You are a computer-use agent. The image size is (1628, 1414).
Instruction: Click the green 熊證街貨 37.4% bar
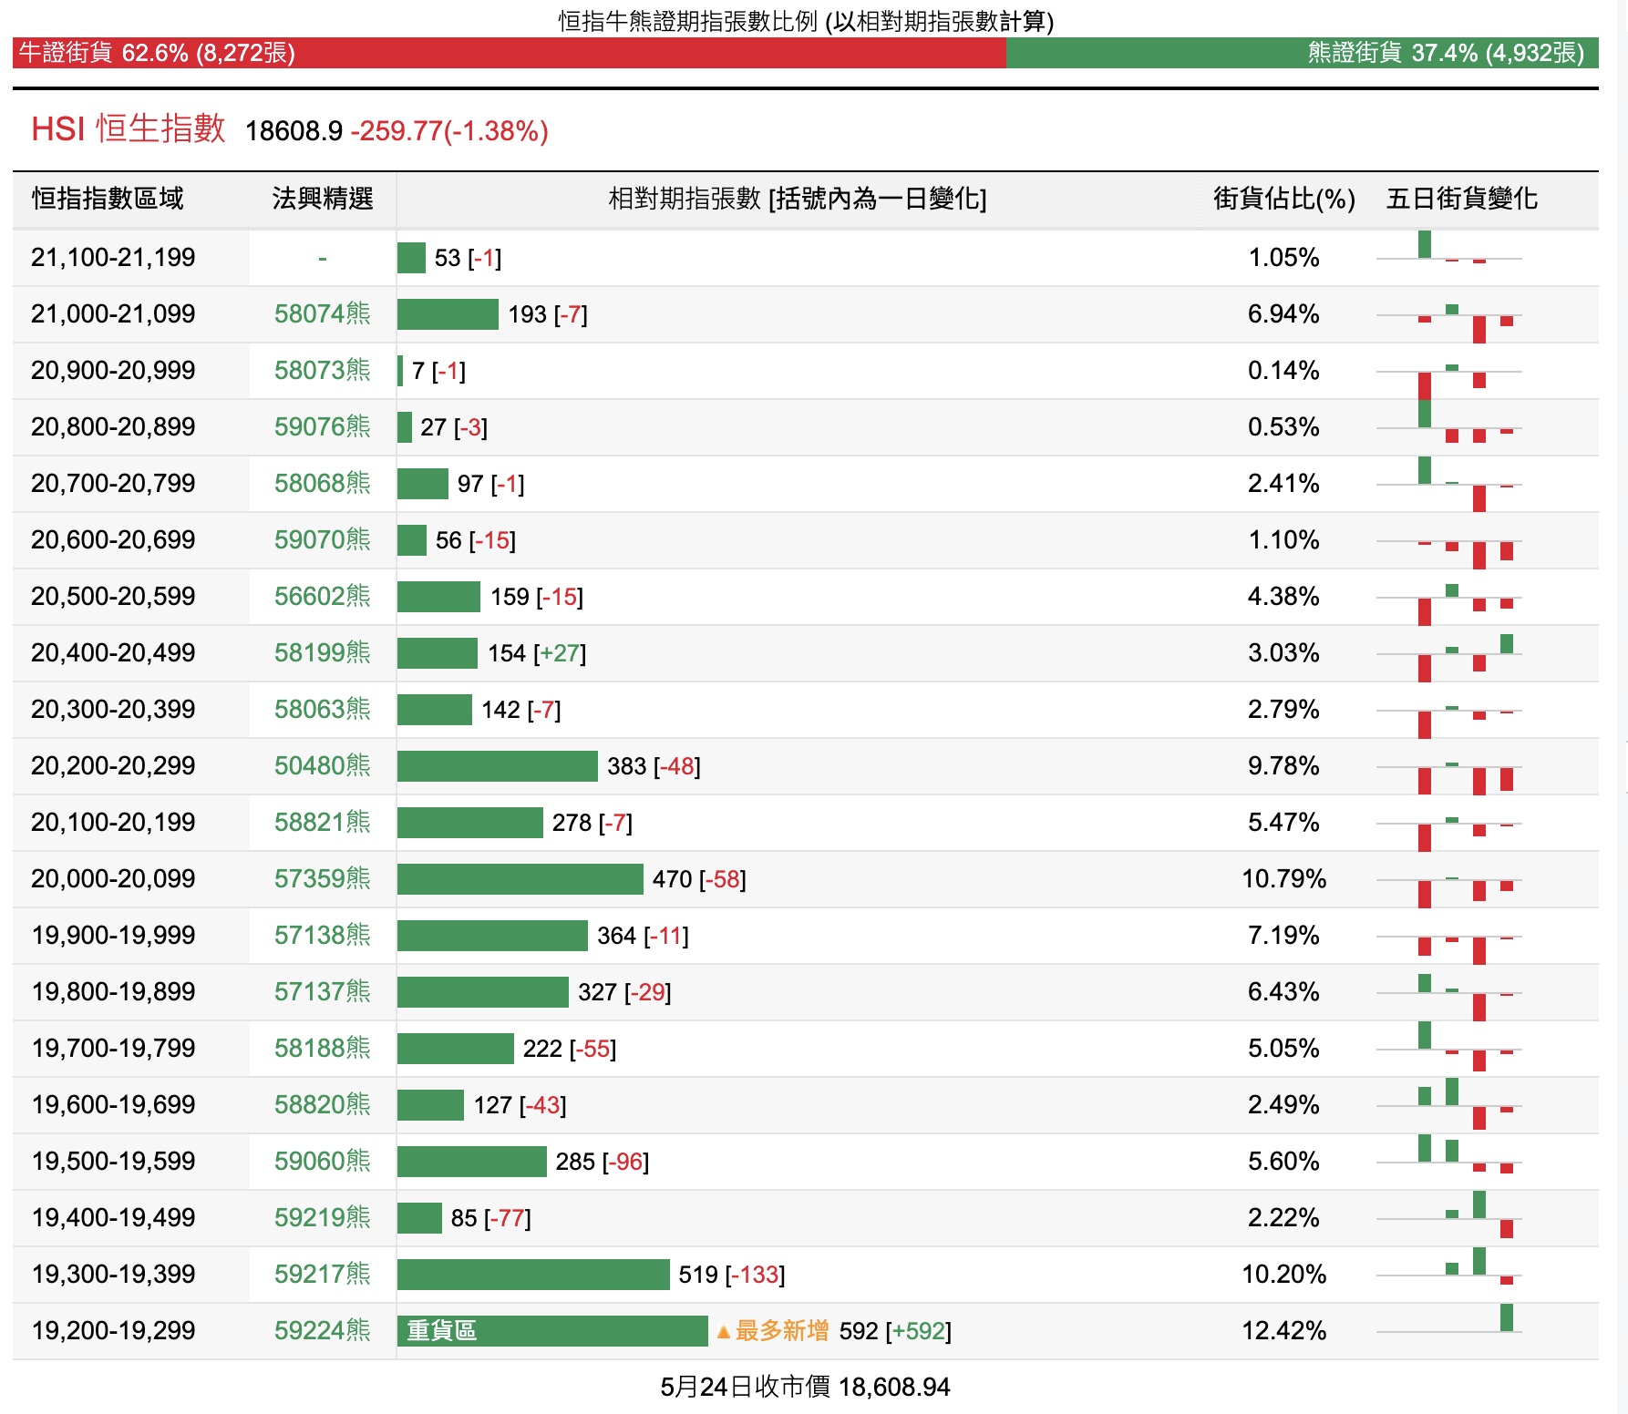[x=1302, y=53]
